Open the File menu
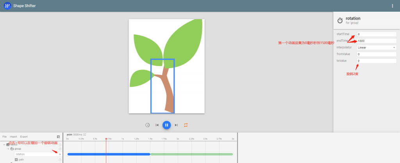The height and width of the screenshot is (163, 400). point(5,137)
